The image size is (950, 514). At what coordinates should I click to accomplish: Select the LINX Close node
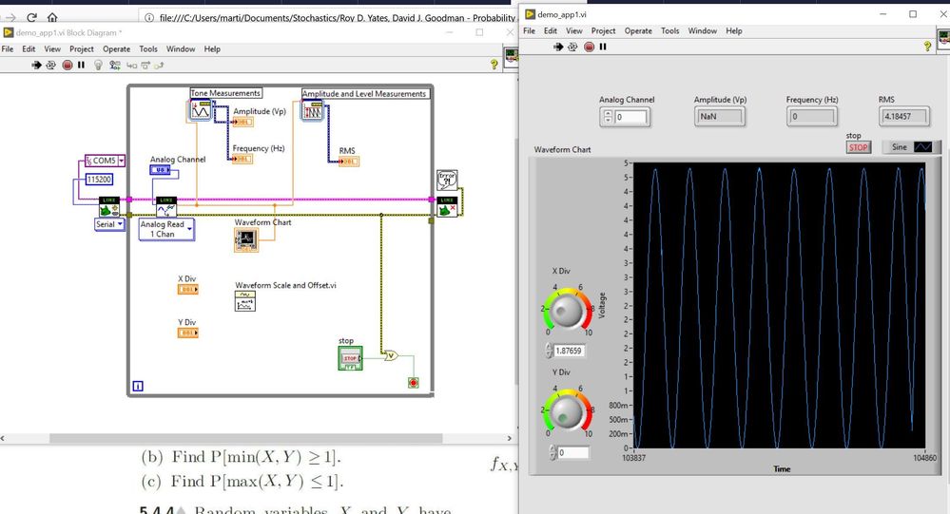click(x=447, y=207)
